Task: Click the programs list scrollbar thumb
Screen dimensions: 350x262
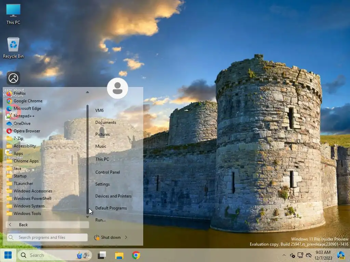Action: pos(87,160)
